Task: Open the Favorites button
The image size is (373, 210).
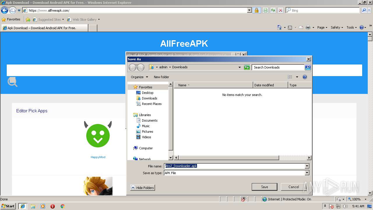Action: point(11,20)
